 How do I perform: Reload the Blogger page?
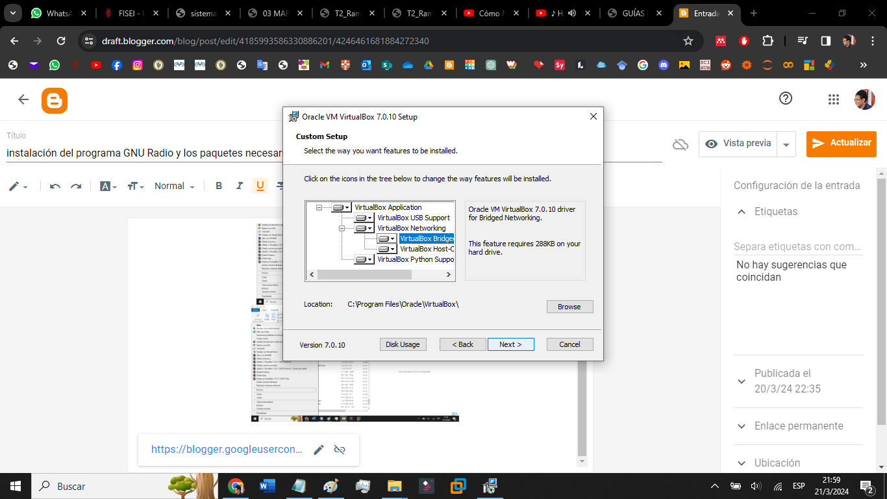(x=61, y=41)
